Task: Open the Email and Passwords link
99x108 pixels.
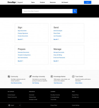Action: pyautogui.click(x=59, y=58)
